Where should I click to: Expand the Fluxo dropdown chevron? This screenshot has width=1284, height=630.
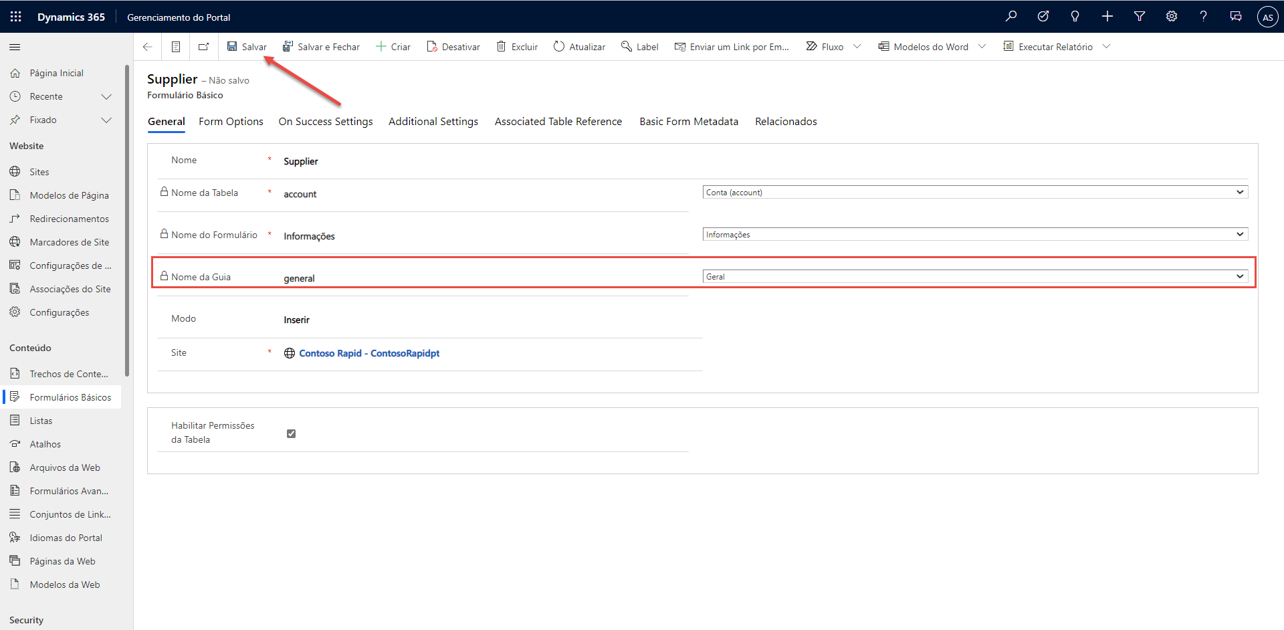857,47
